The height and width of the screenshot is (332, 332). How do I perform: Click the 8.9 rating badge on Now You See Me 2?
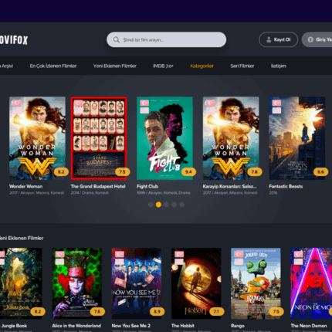click(157, 311)
